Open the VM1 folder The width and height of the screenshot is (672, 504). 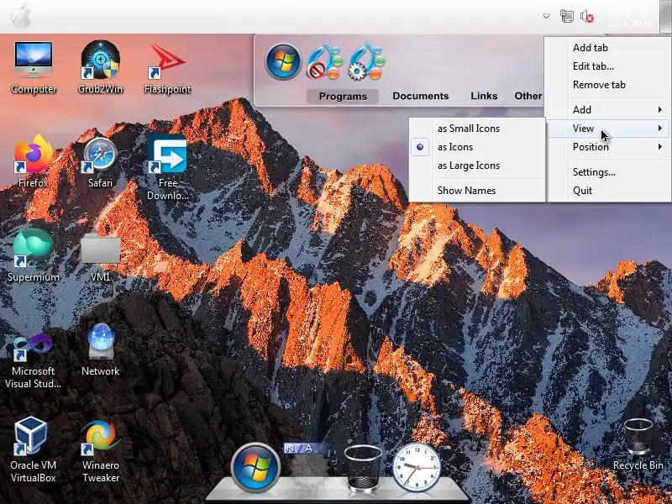pyautogui.click(x=100, y=256)
